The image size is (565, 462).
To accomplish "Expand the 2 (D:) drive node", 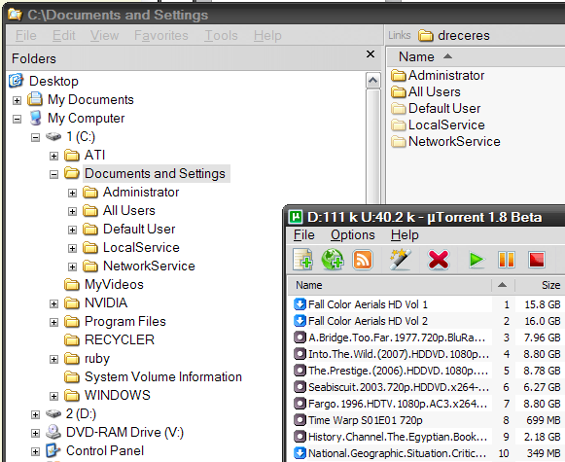I will click(x=35, y=414).
